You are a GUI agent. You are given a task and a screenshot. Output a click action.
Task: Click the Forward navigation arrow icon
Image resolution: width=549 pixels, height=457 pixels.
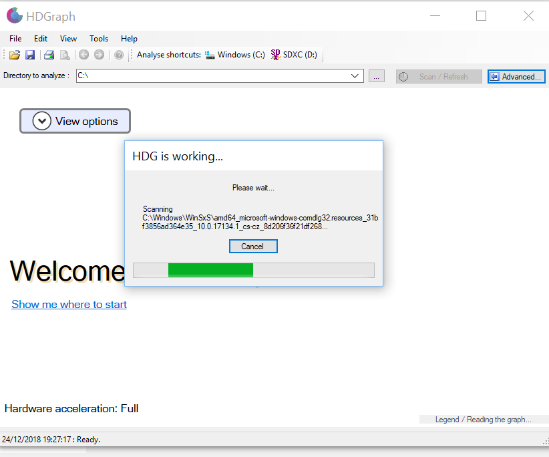pyautogui.click(x=99, y=55)
